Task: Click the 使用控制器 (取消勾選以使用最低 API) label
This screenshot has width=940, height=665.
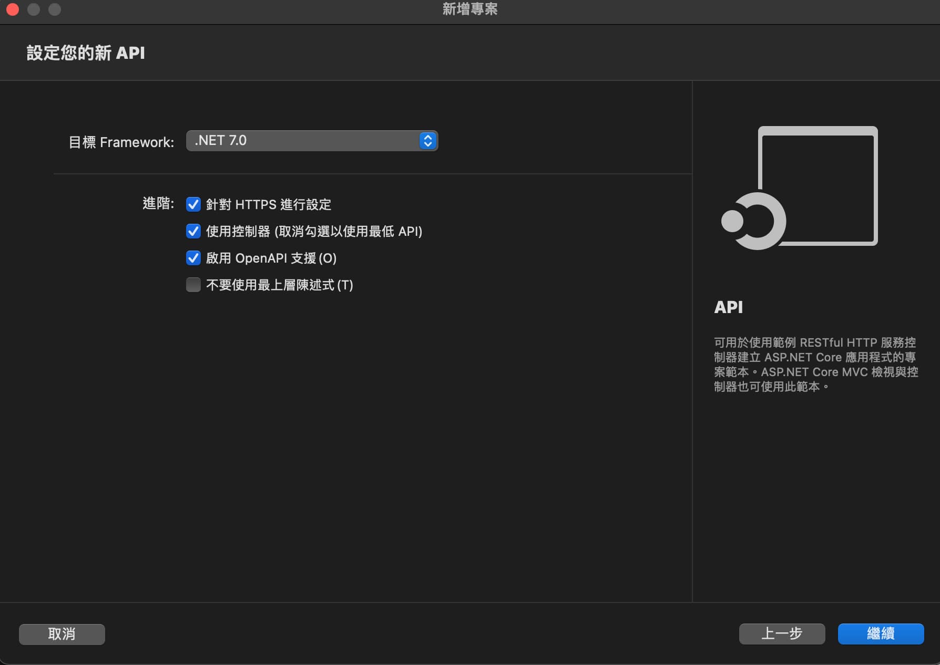Action: (x=314, y=231)
